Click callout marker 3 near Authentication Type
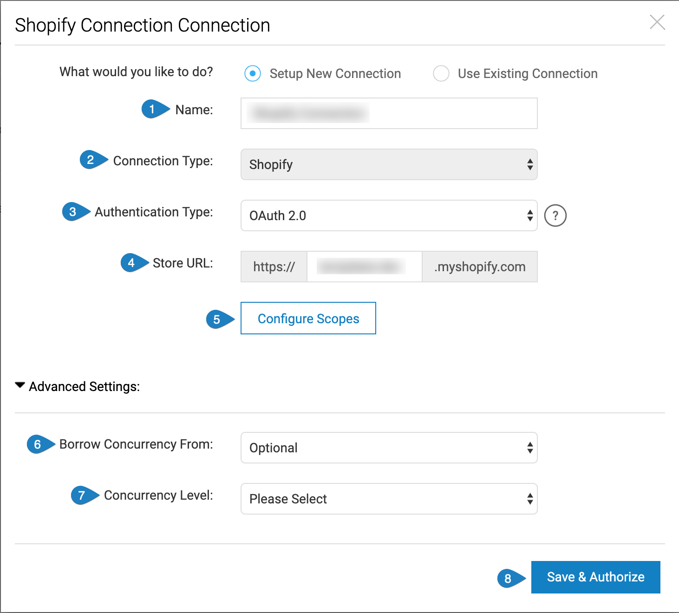The width and height of the screenshot is (679, 613). tap(72, 212)
